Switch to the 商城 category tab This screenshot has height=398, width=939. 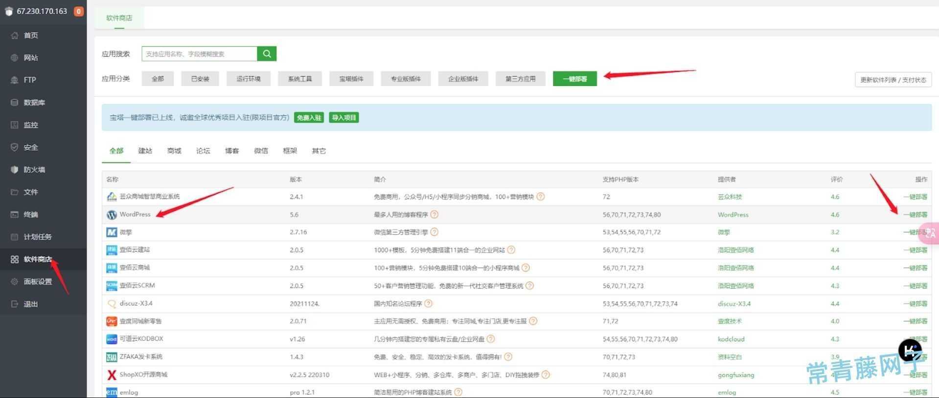(x=174, y=151)
